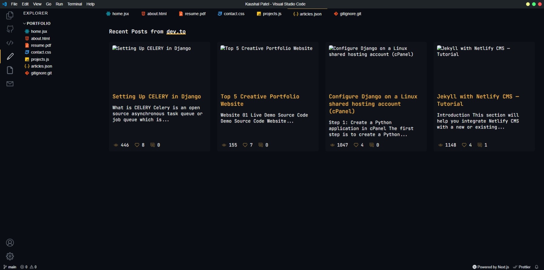Open the Explorer files icon in activity bar
544x270 pixels.
click(10, 15)
